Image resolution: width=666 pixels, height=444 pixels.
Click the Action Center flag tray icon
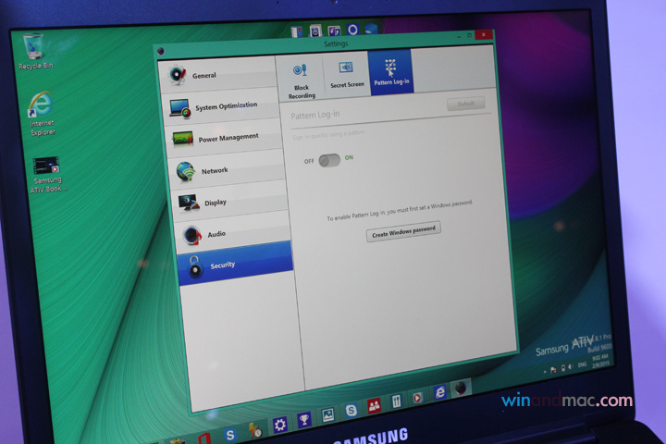(553, 370)
